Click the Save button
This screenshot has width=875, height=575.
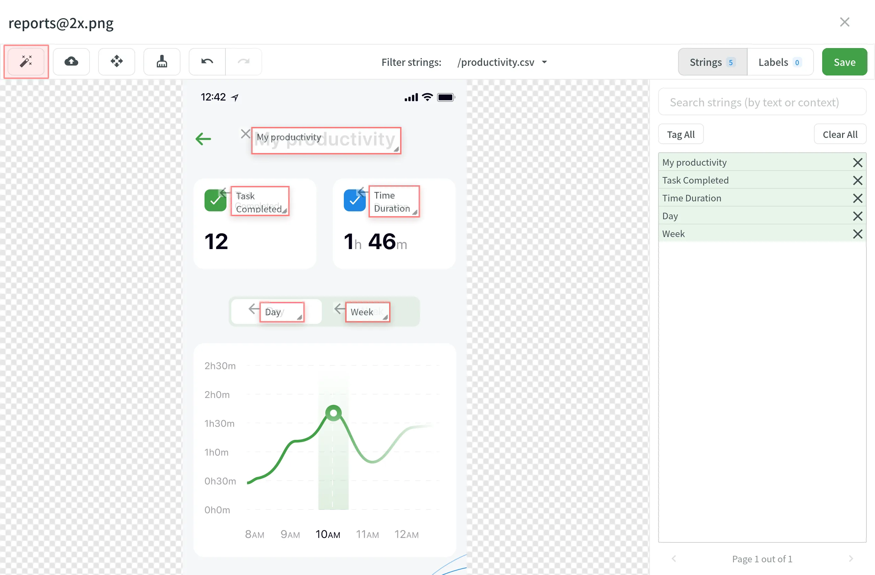click(844, 62)
